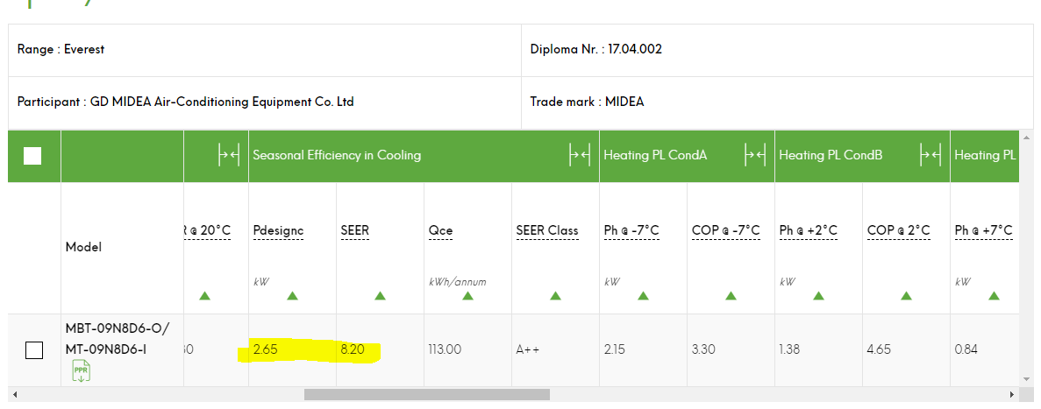Collapse the Heating PL CondA column group
This screenshot has height=409, width=1041.
click(754, 155)
